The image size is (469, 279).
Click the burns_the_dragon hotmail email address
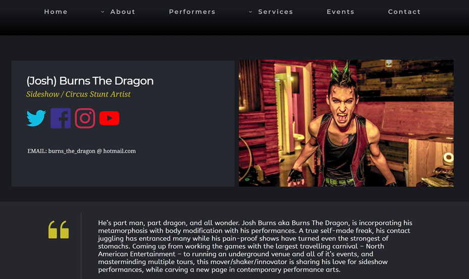click(92, 151)
